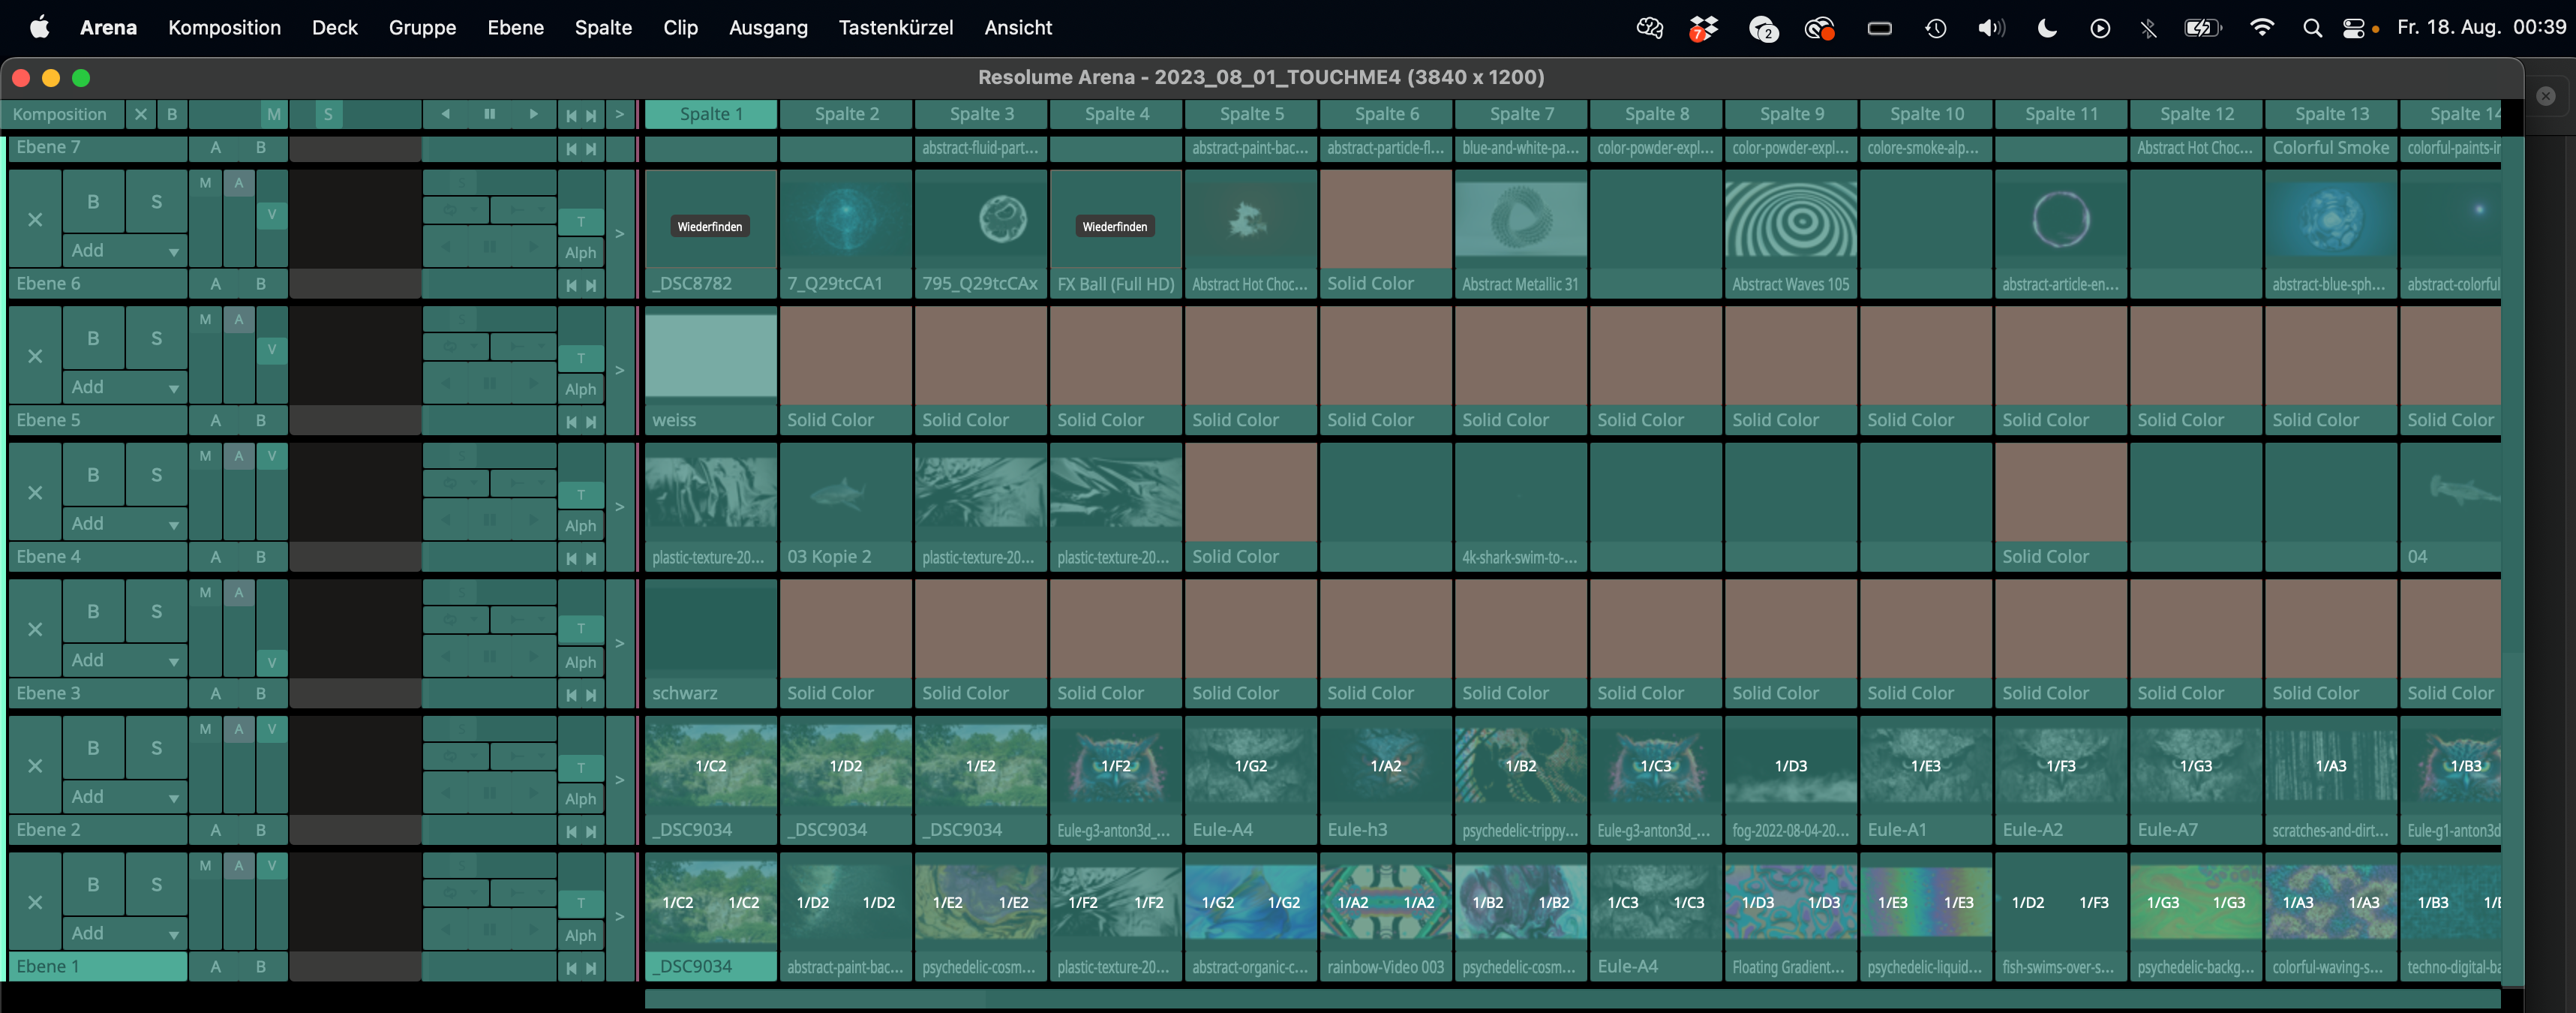The width and height of the screenshot is (2576, 1013).
Task: Solo layer Ebene 5 with S
Action: click(x=156, y=338)
